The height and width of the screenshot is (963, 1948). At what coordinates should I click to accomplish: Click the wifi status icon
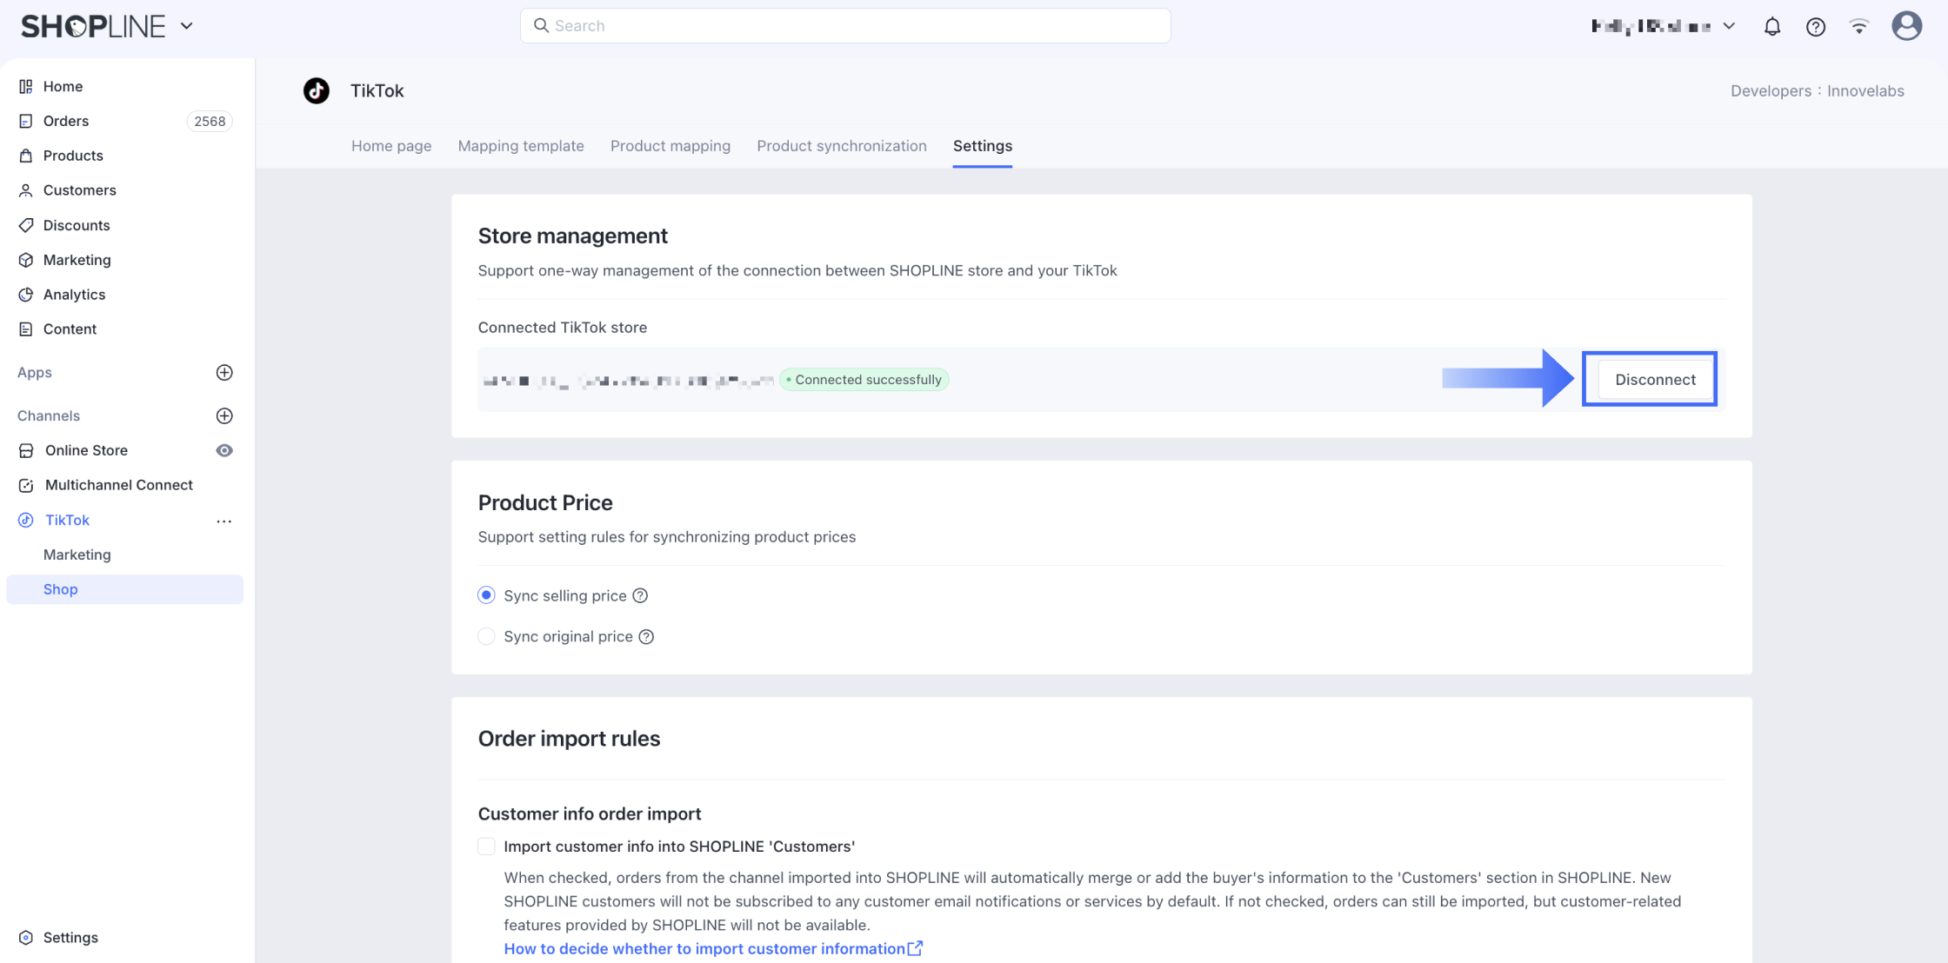pyautogui.click(x=1858, y=26)
